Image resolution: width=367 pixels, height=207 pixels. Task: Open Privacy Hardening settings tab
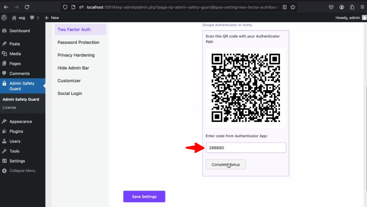pos(76,55)
